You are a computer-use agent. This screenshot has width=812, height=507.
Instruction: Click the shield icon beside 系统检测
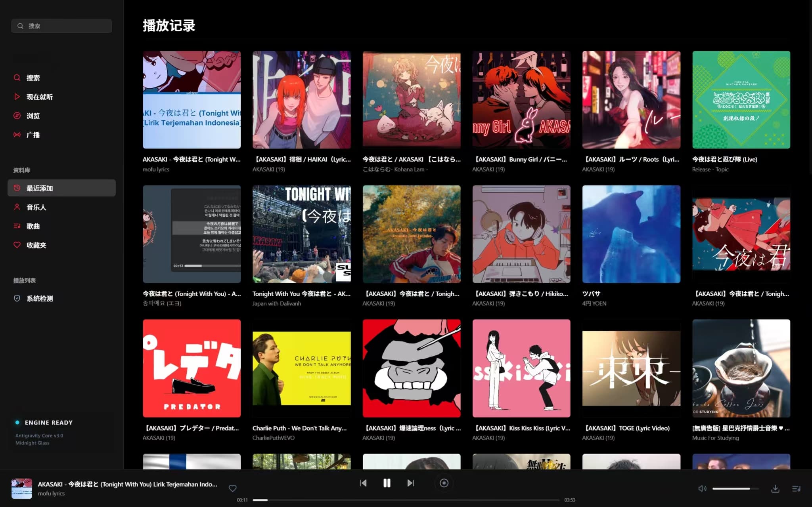tap(17, 298)
